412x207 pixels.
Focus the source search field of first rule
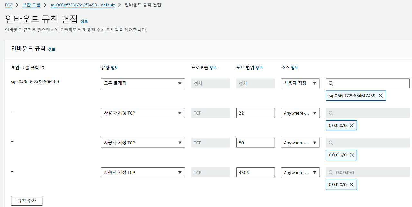[370, 83]
